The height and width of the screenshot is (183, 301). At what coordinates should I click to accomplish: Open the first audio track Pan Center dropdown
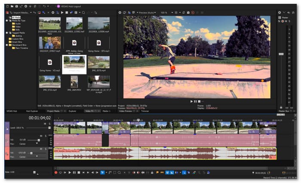pyautogui.click(x=37, y=143)
